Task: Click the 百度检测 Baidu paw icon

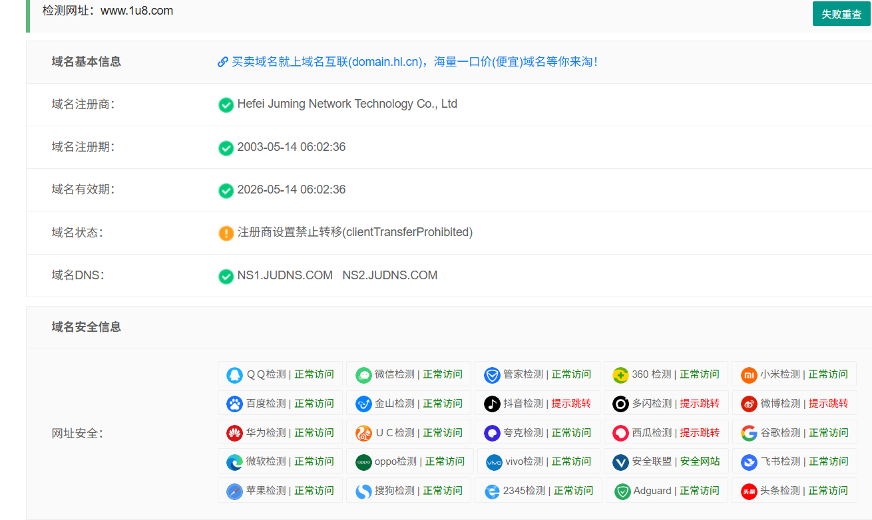Action: coord(234,403)
